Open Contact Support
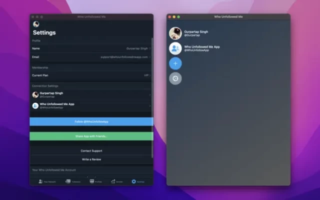 coord(91,150)
